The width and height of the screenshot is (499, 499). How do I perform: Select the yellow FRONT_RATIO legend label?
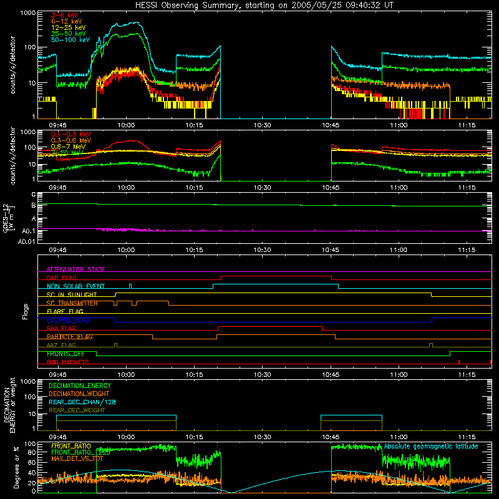71,446
